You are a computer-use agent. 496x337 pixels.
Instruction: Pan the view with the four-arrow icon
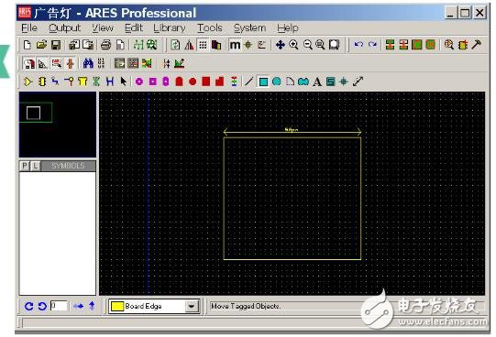pos(281,45)
